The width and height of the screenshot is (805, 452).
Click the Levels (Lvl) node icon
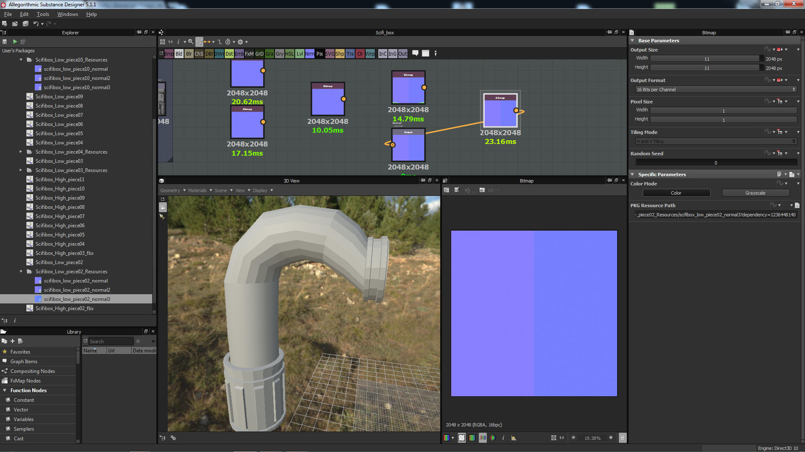tap(300, 54)
